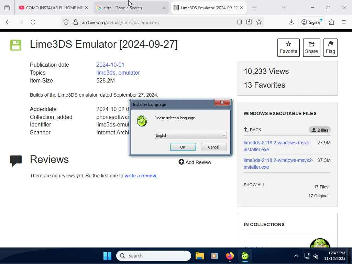Click the Lime3DS installer taskbar icon
Screen dimensions: 352x264
245,256
